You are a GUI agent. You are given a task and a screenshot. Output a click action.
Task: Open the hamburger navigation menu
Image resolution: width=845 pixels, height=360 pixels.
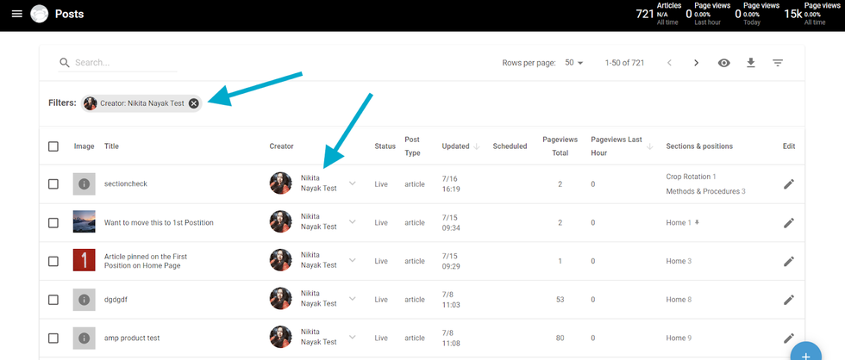[16, 14]
